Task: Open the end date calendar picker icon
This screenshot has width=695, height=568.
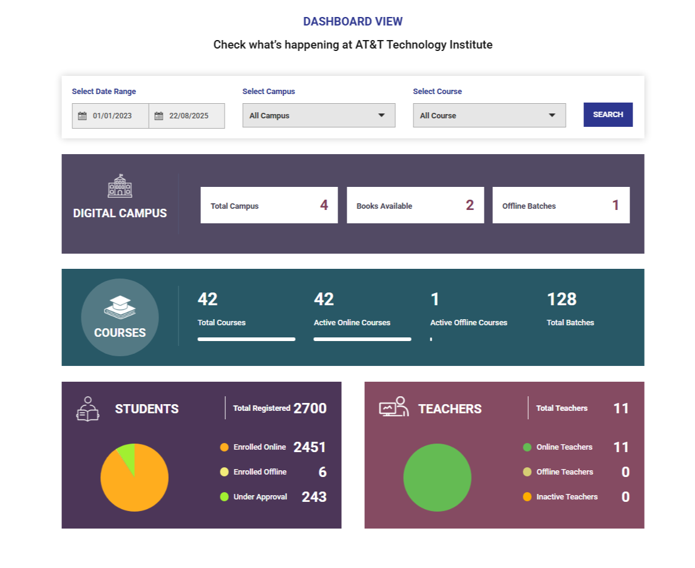Action: 159,115
